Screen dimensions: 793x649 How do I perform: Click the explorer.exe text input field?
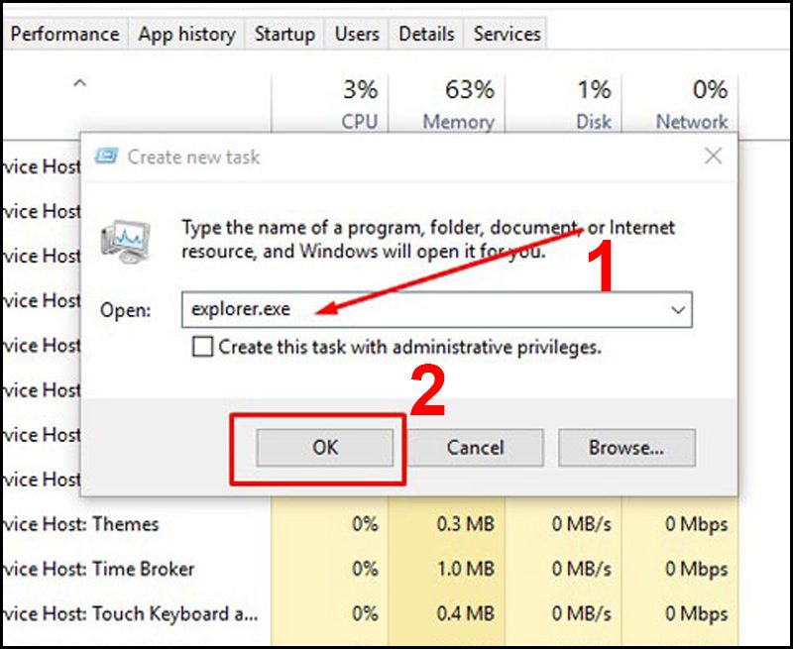[426, 310]
